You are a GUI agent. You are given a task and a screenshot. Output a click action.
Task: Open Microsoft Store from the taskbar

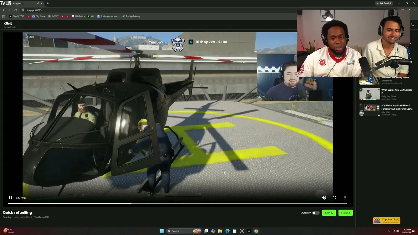tap(234, 231)
